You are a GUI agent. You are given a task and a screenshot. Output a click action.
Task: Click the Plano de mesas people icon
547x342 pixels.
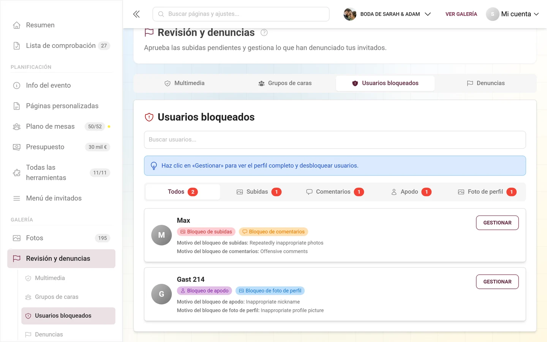tap(17, 127)
